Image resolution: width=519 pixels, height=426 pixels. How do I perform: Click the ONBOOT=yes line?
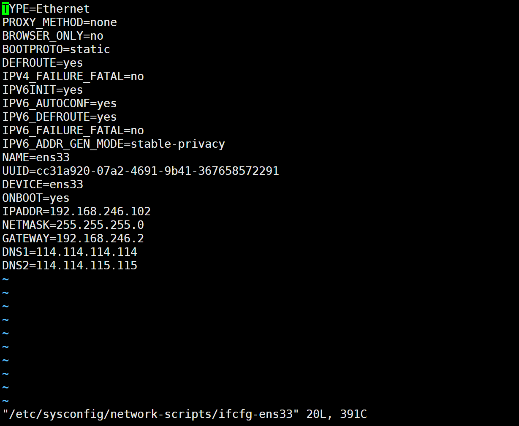36,198
